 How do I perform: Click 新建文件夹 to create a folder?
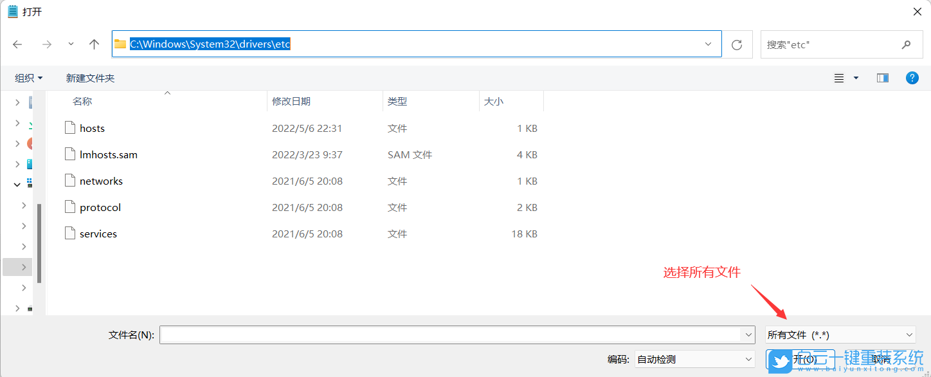pos(90,77)
